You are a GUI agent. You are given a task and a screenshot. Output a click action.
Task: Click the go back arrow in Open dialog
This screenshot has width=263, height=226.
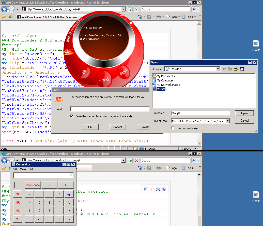(x=224, y=69)
